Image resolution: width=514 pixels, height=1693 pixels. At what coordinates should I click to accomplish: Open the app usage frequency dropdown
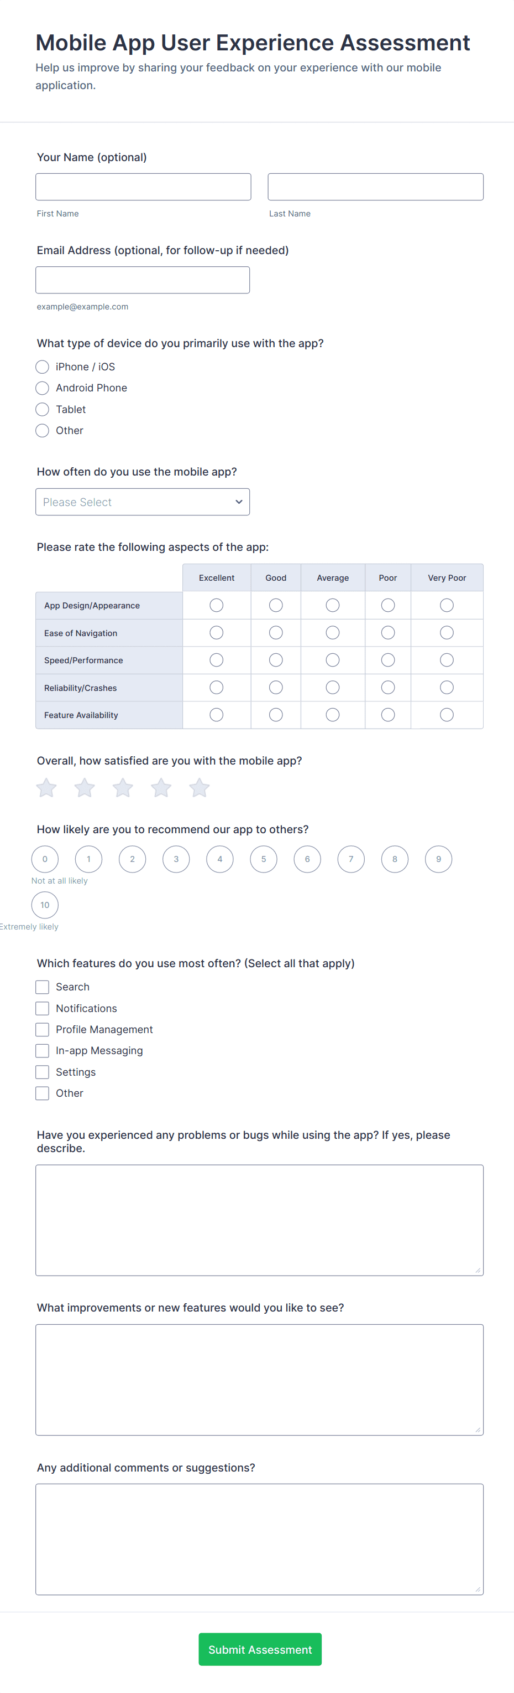tap(143, 502)
